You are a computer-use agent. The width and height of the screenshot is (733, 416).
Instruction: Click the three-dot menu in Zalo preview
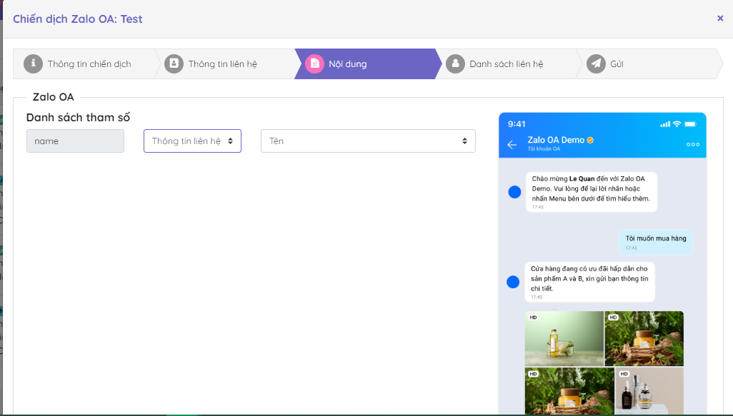click(x=693, y=145)
